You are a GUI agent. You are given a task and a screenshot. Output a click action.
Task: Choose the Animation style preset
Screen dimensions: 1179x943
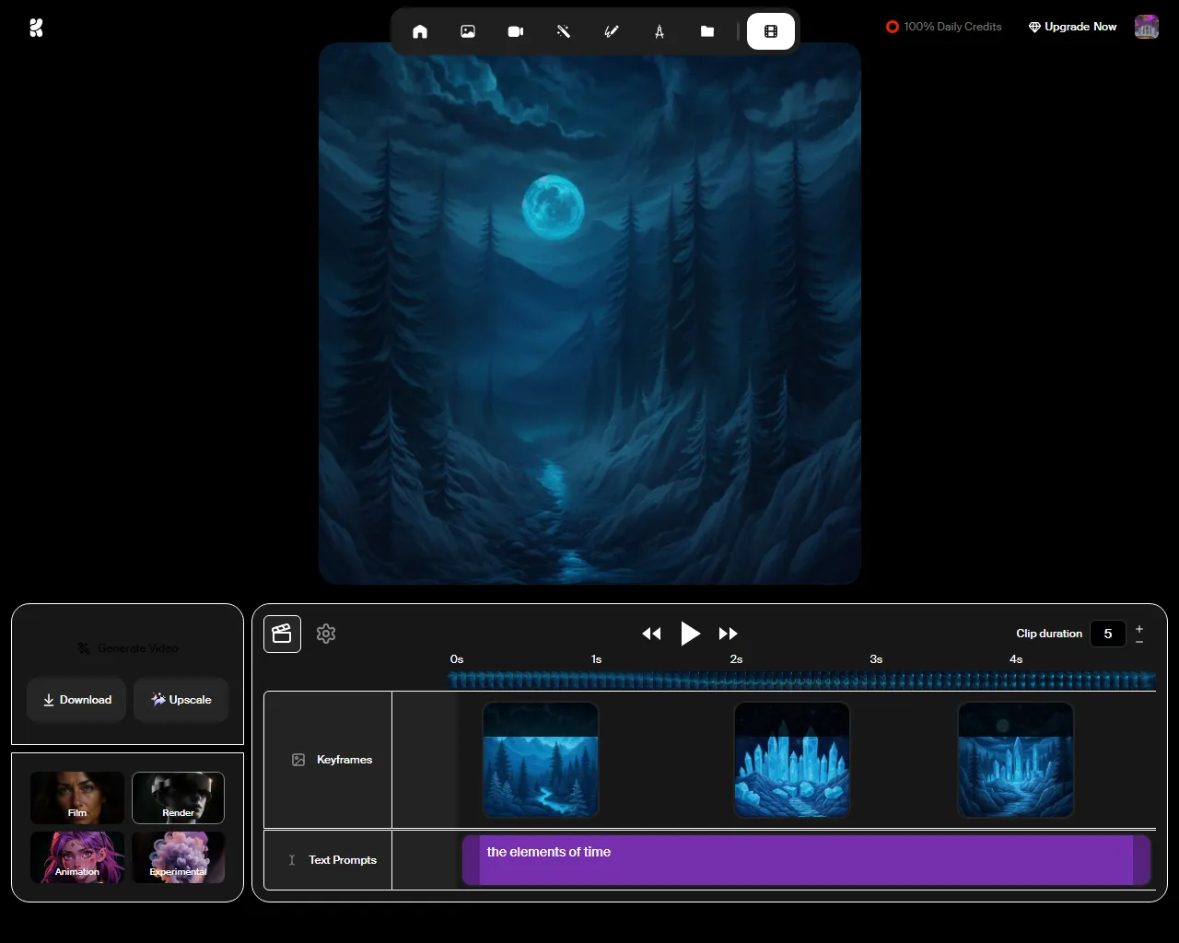(77, 857)
